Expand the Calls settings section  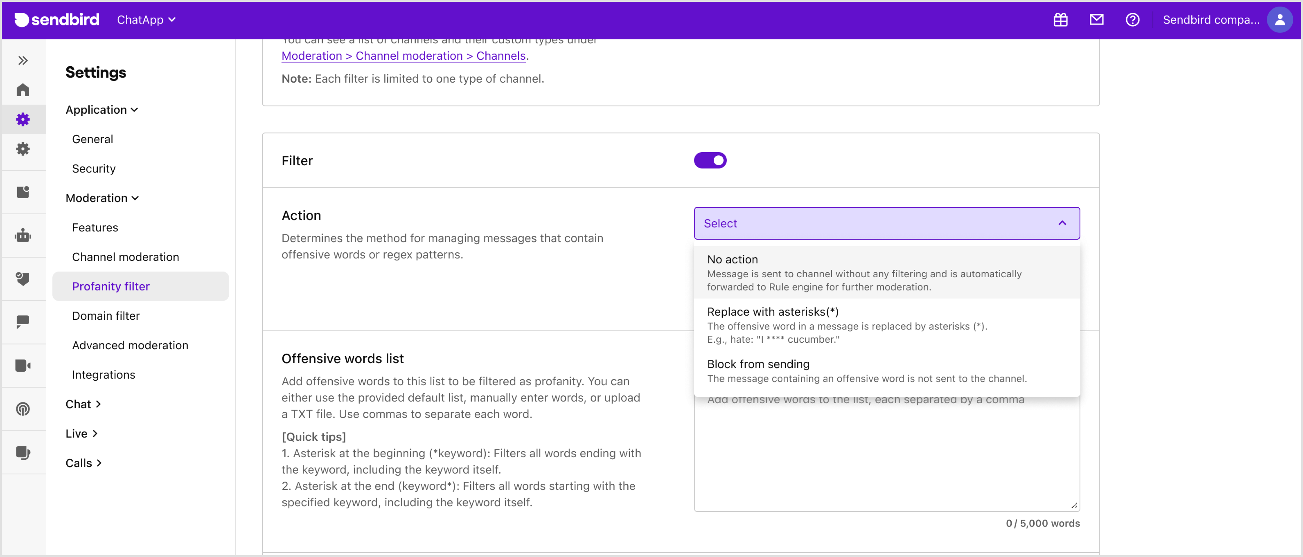pyautogui.click(x=84, y=462)
